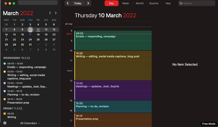218x127 pixels.
Task: Select 'Meetings — updates, Josh, Sop...' sidebar entry
Action: point(27,87)
